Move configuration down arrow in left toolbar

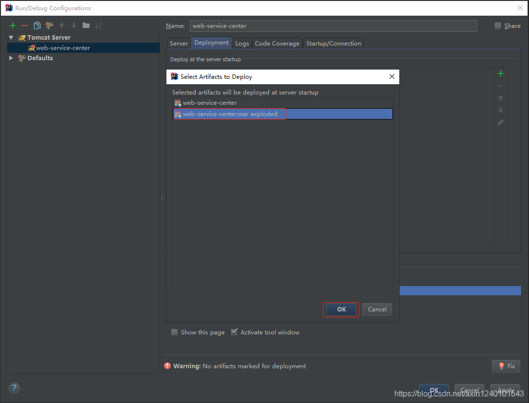click(74, 25)
